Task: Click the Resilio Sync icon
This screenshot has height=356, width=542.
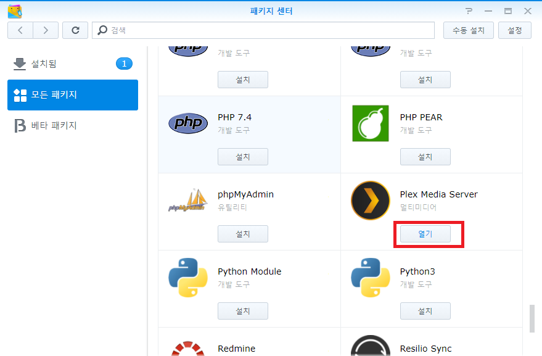Action: click(x=371, y=346)
